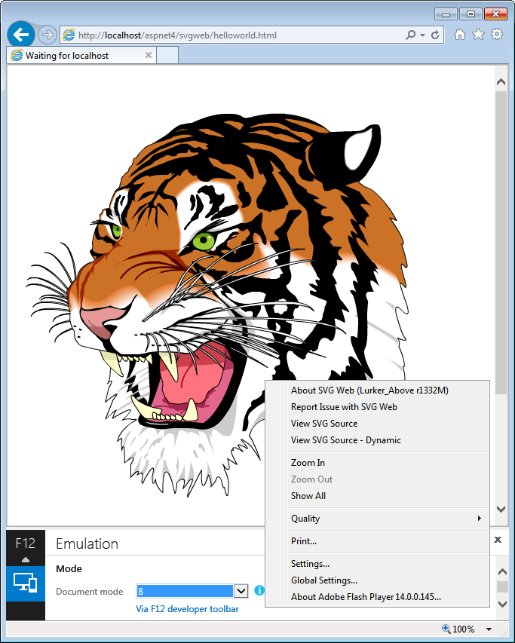Click 'Via F12 developer toolbar' link

click(x=187, y=609)
